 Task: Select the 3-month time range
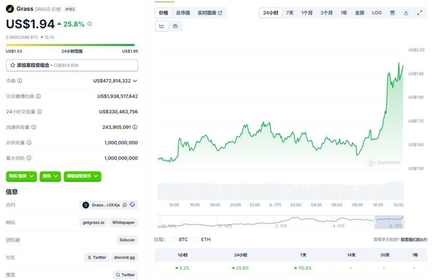326,12
